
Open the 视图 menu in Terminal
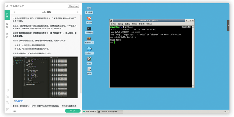point(128,24)
